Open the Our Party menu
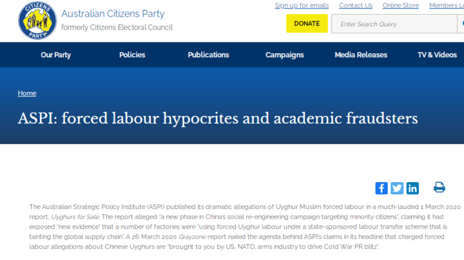This screenshot has height=260, width=464. (x=56, y=55)
